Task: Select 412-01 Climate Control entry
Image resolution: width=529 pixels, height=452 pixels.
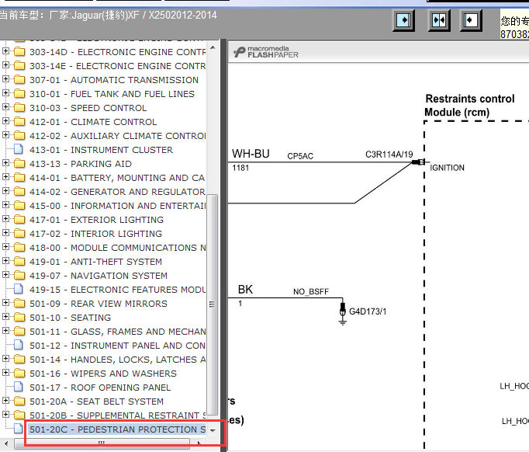Action: click(x=93, y=122)
